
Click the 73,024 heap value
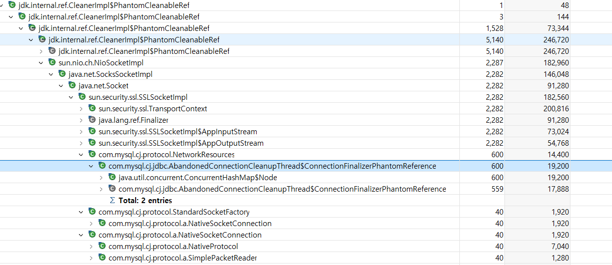coord(558,131)
